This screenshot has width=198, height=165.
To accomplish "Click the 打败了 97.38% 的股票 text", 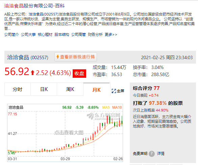I will click(158, 103).
